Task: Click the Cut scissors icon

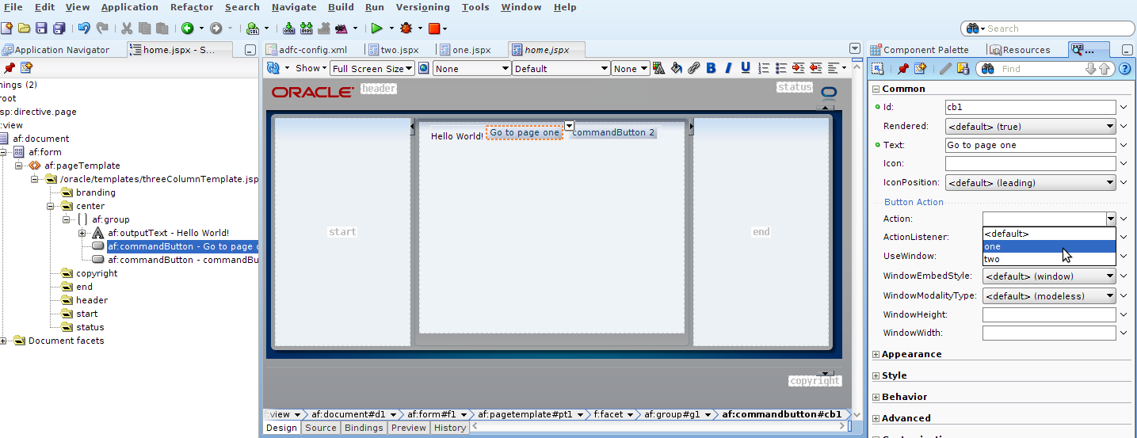Action: (x=126, y=29)
